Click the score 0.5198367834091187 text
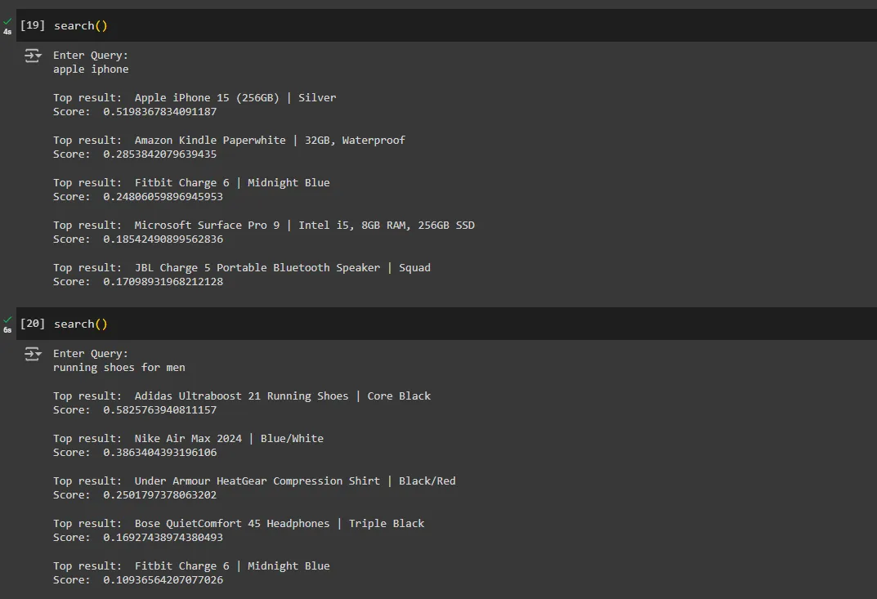 [160, 112]
